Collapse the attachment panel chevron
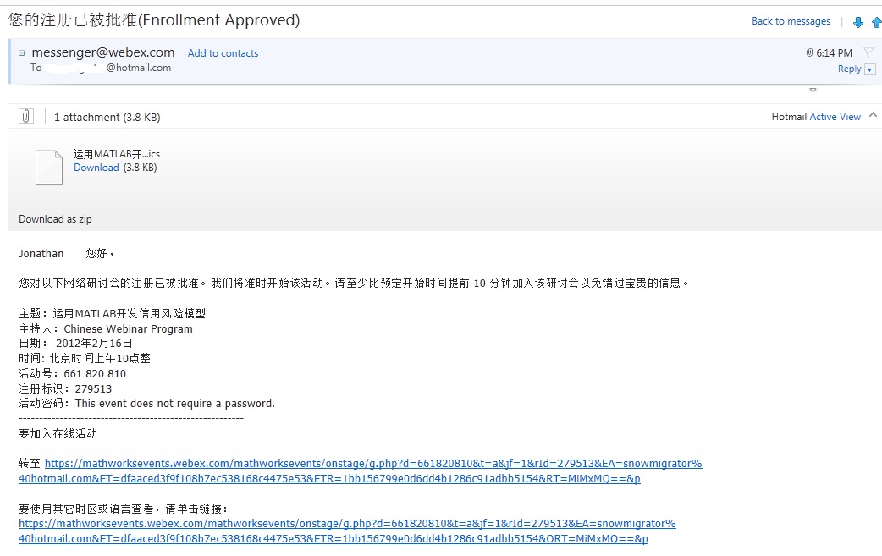882x556 pixels. tap(873, 115)
